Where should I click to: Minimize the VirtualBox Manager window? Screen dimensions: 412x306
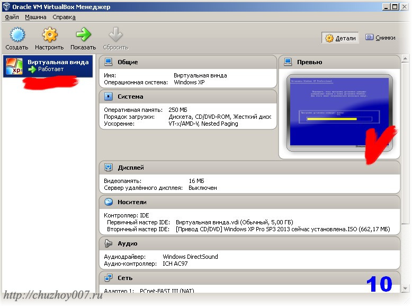coord(386,7)
